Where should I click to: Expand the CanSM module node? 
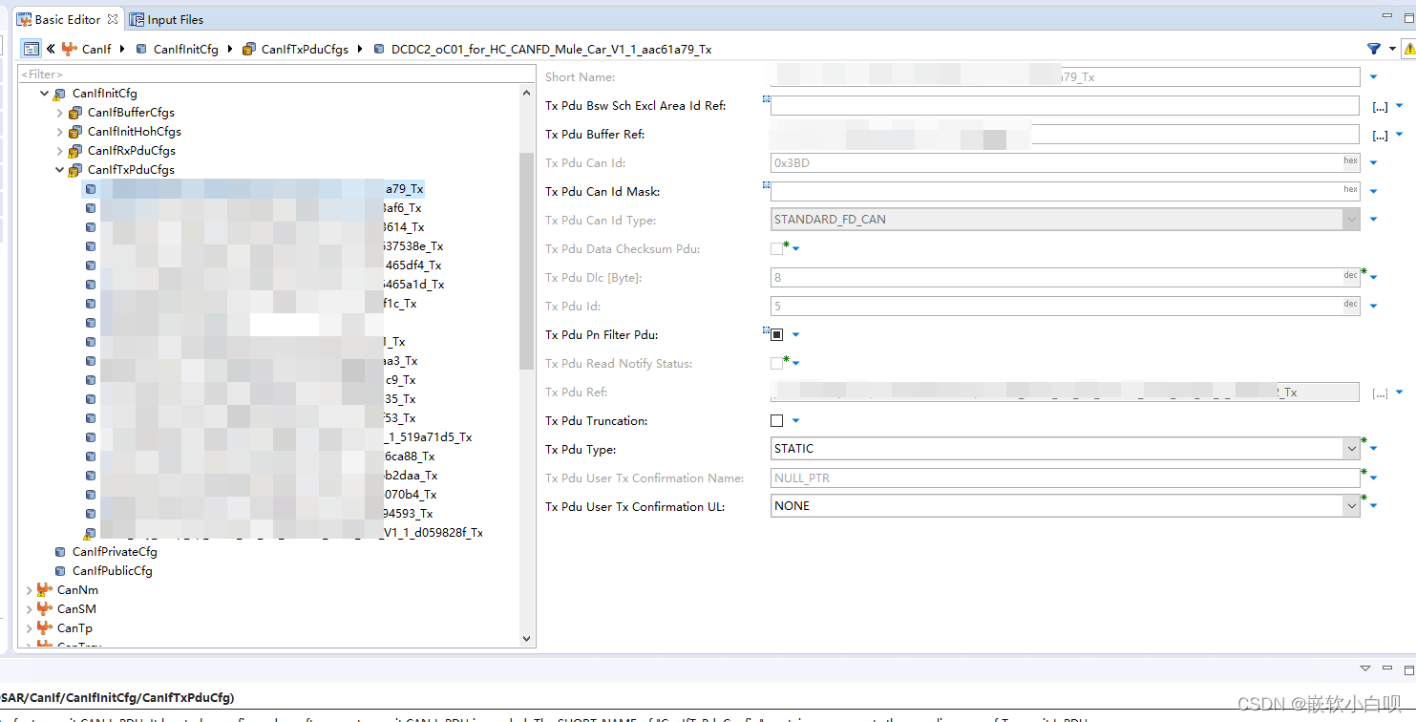pos(29,609)
